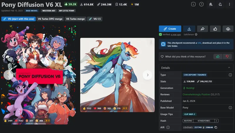
Task: Select V6 (start with this one) version
Action: [x=19, y=19]
